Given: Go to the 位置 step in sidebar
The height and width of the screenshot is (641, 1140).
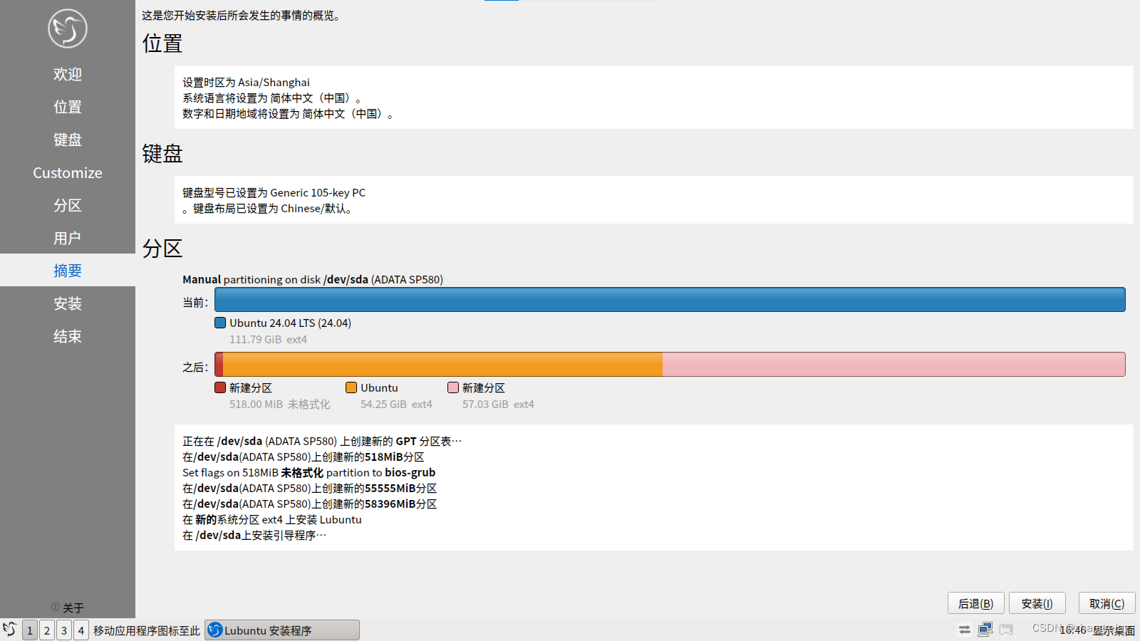Looking at the screenshot, I should point(68,107).
